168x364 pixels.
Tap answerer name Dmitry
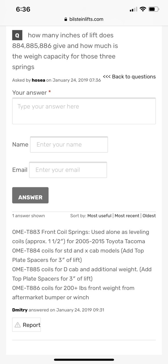pos(20,310)
